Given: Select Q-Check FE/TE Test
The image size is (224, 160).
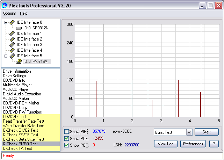Looking at the screenshot, I should click(31, 135).
